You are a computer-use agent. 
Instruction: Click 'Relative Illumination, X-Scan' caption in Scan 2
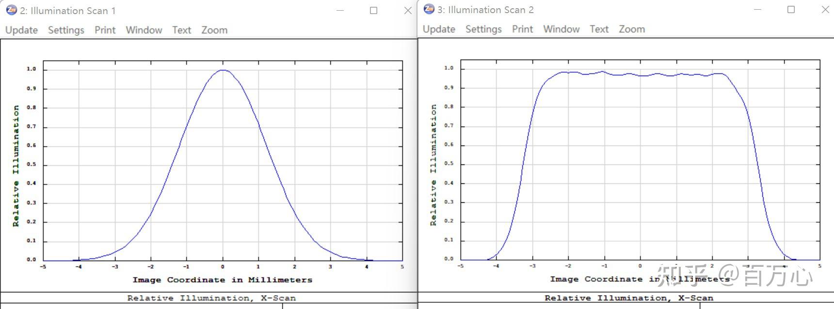(x=629, y=298)
